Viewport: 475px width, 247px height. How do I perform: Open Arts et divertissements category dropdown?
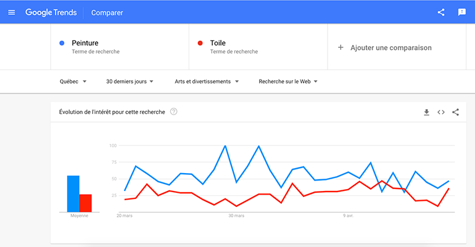point(205,81)
